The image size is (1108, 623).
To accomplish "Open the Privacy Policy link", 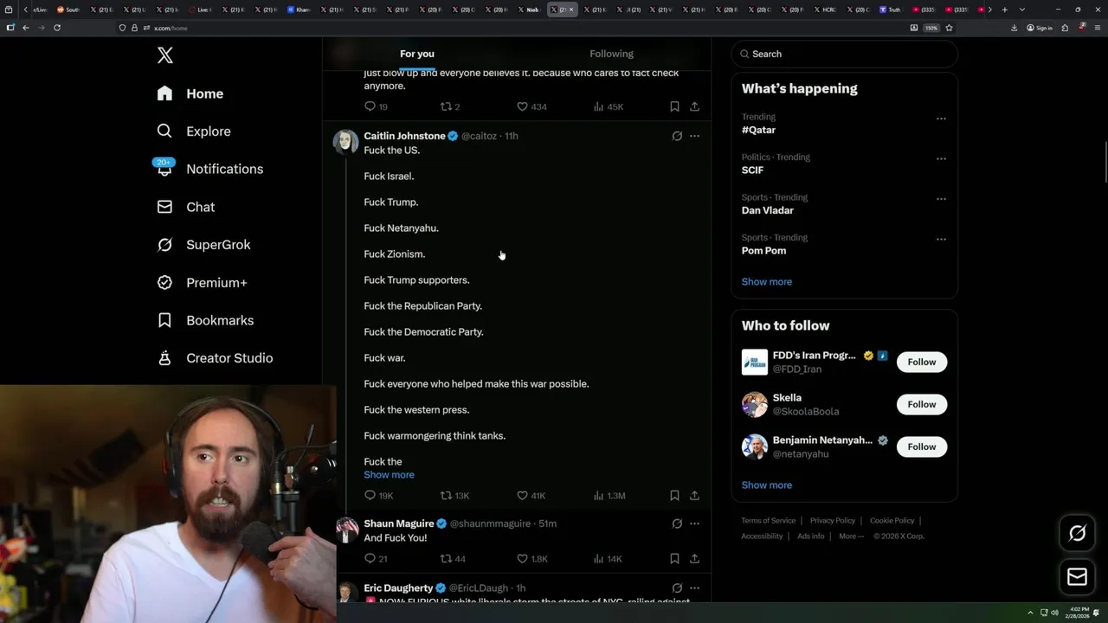I will pyautogui.click(x=832, y=521).
